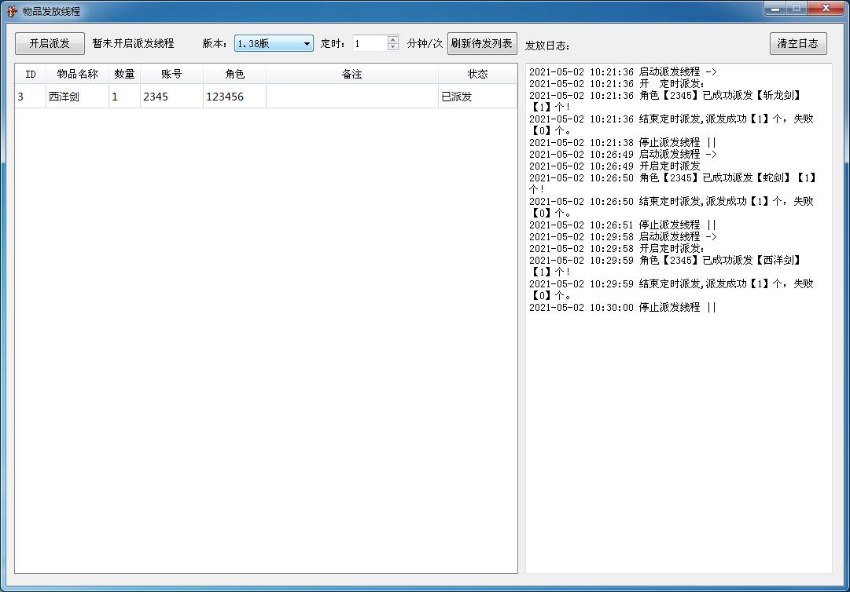Minimize the 物品发放线程 window

[x=775, y=8]
